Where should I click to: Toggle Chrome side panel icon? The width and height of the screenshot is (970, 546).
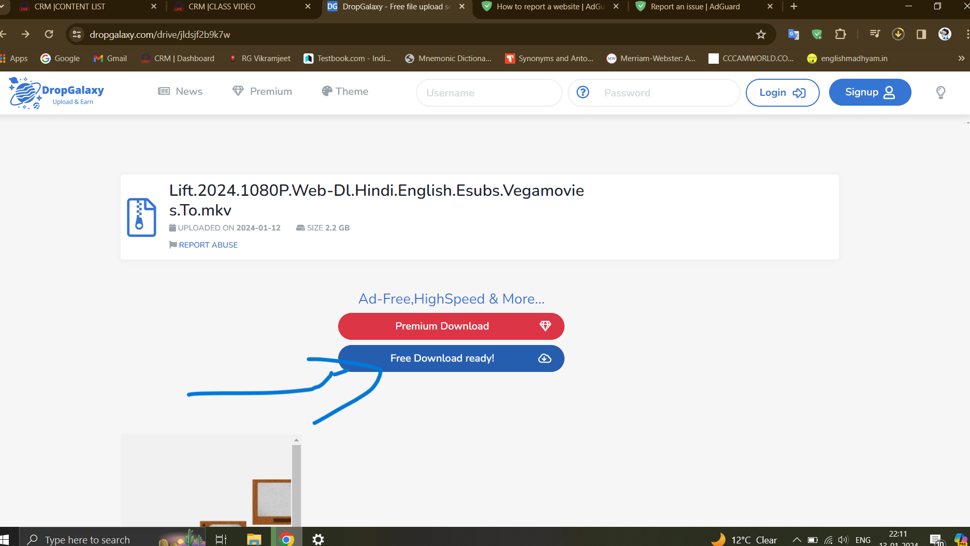921,34
